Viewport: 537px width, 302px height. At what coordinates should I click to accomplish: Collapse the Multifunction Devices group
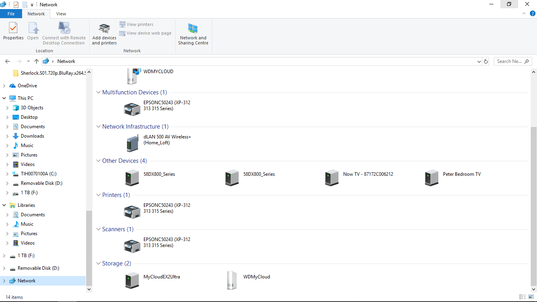pyautogui.click(x=98, y=92)
